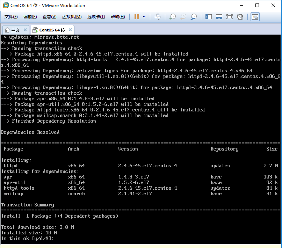Click 'Resolving Dependencies' line

pos(32,43)
